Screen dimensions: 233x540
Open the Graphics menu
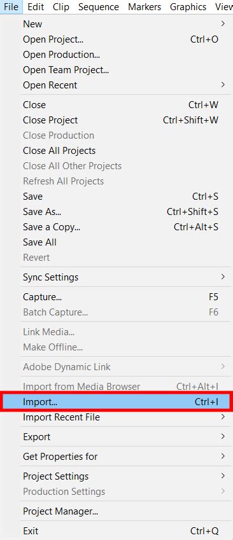[x=188, y=7]
